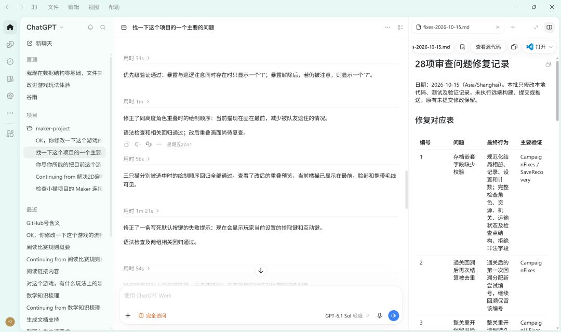Image resolution: width=561 pixels, height=332 pixels.
Task: Open the GPT-6.1 Sol 轻度 model dropdown
Action: (346, 315)
